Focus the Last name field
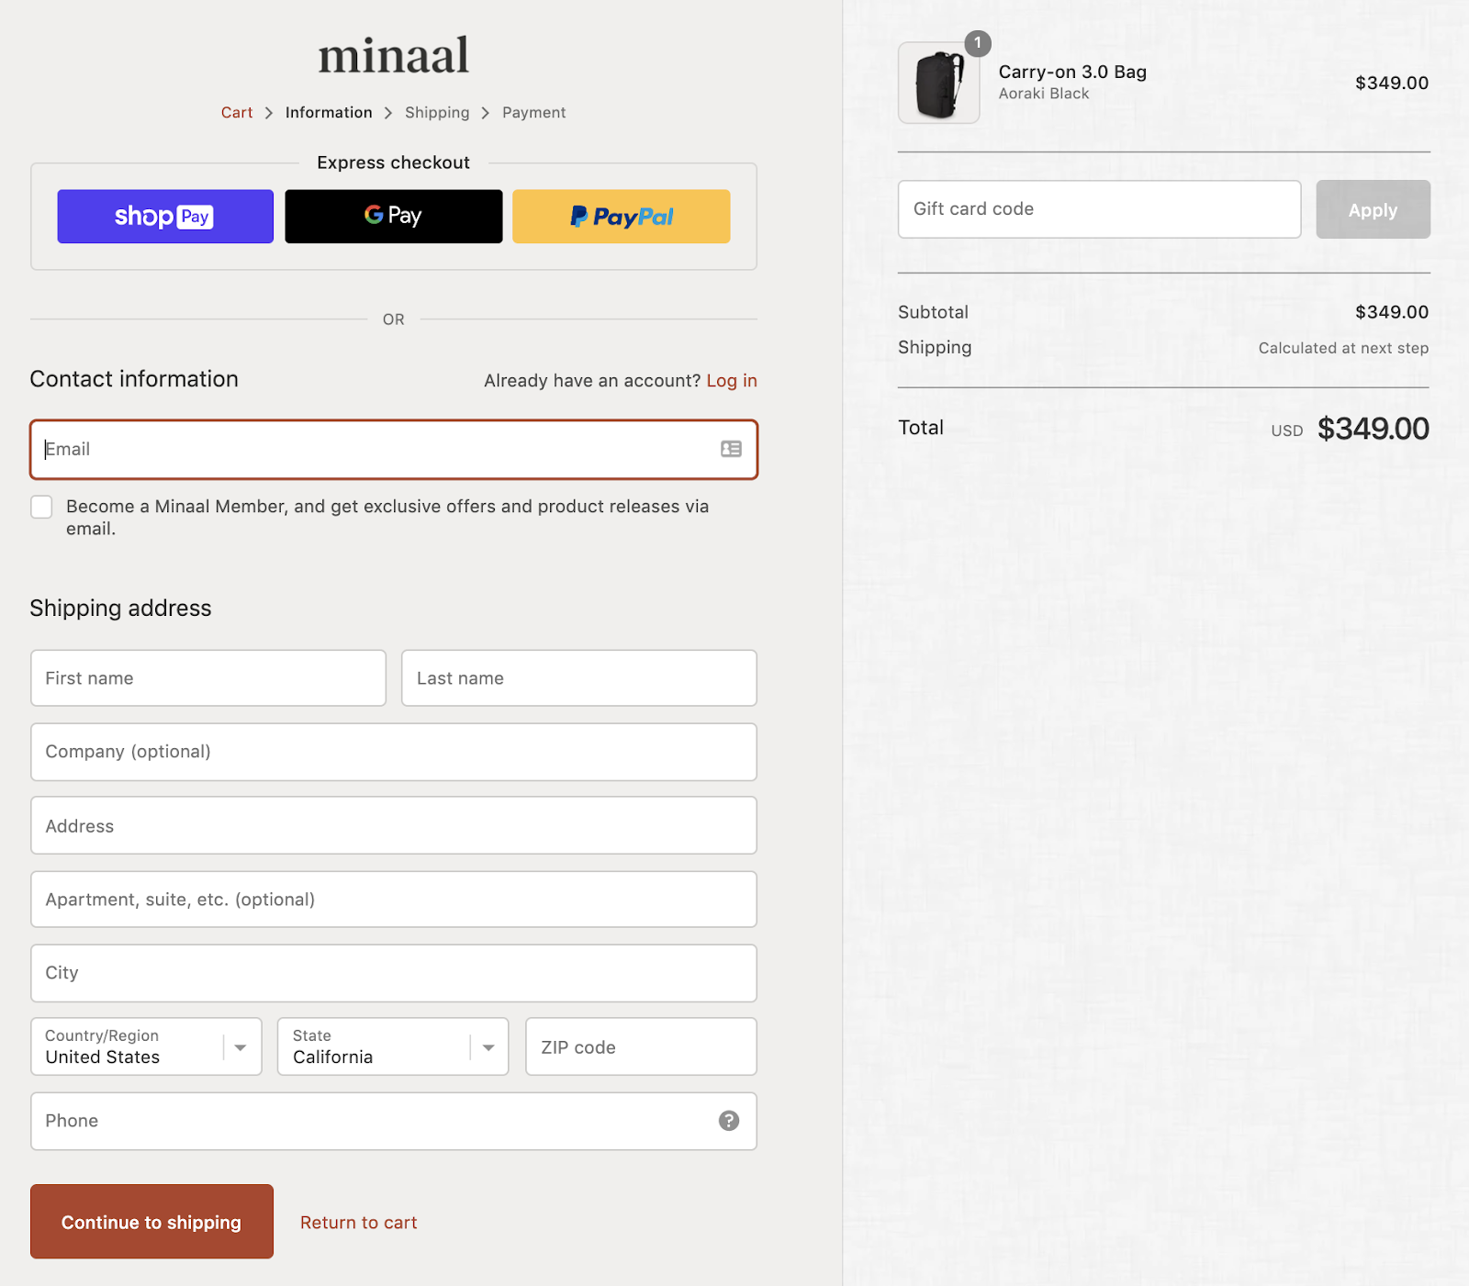The height and width of the screenshot is (1286, 1469). (x=579, y=678)
